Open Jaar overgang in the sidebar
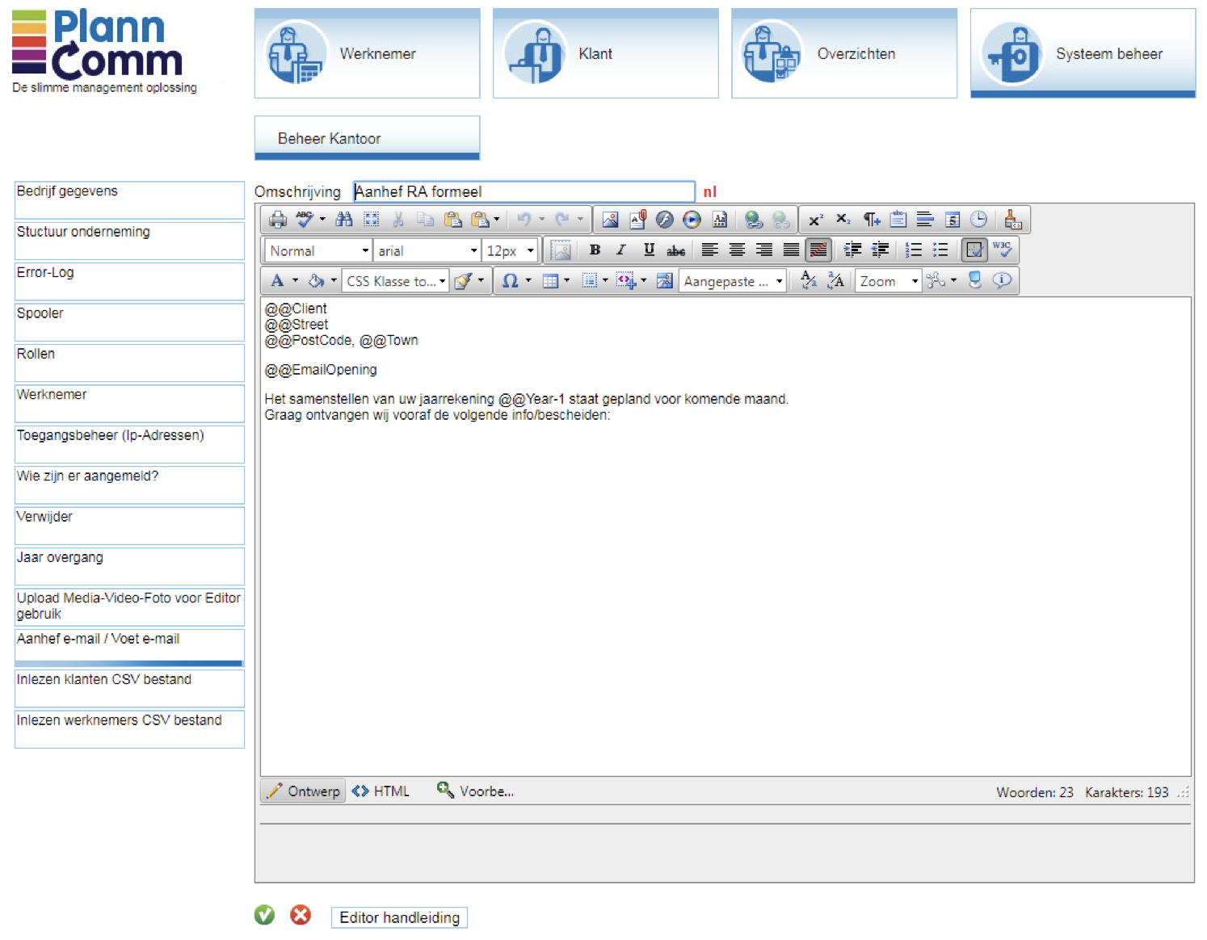This screenshot has height=940, width=1207. (x=129, y=565)
